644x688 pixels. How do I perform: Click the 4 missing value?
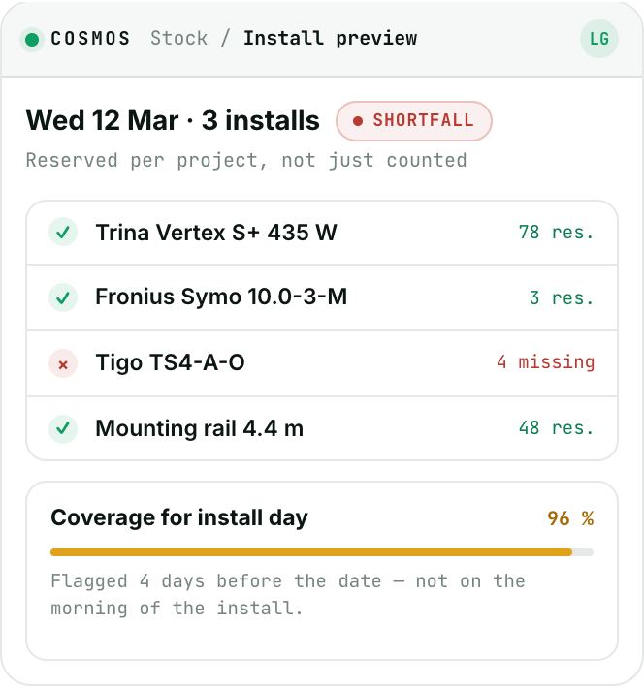coord(546,362)
